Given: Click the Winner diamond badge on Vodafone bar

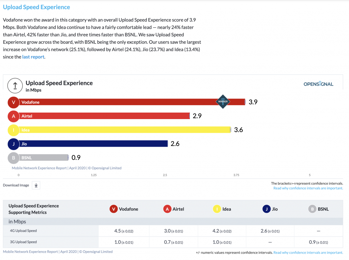Looking at the screenshot, I should click(x=223, y=102).
